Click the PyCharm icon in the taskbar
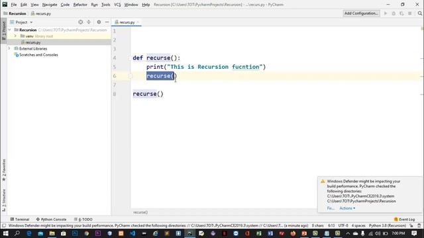The height and width of the screenshot is (238, 424). (x=190, y=233)
